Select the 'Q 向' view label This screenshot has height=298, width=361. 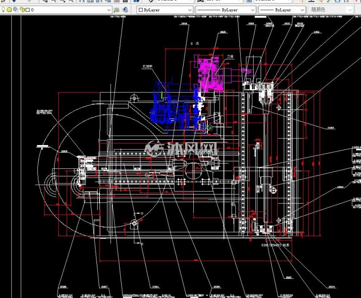pos(195,44)
